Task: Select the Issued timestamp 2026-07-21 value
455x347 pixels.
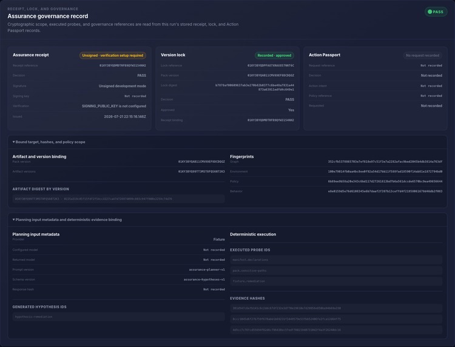Action: pos(125,116)
